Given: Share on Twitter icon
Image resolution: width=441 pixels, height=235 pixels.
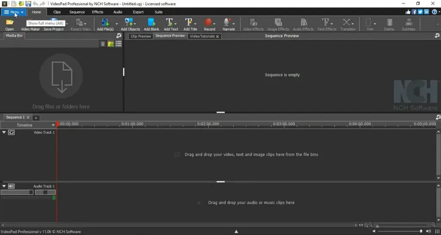Looking at the screenshot, I should [x=420, y=12].
